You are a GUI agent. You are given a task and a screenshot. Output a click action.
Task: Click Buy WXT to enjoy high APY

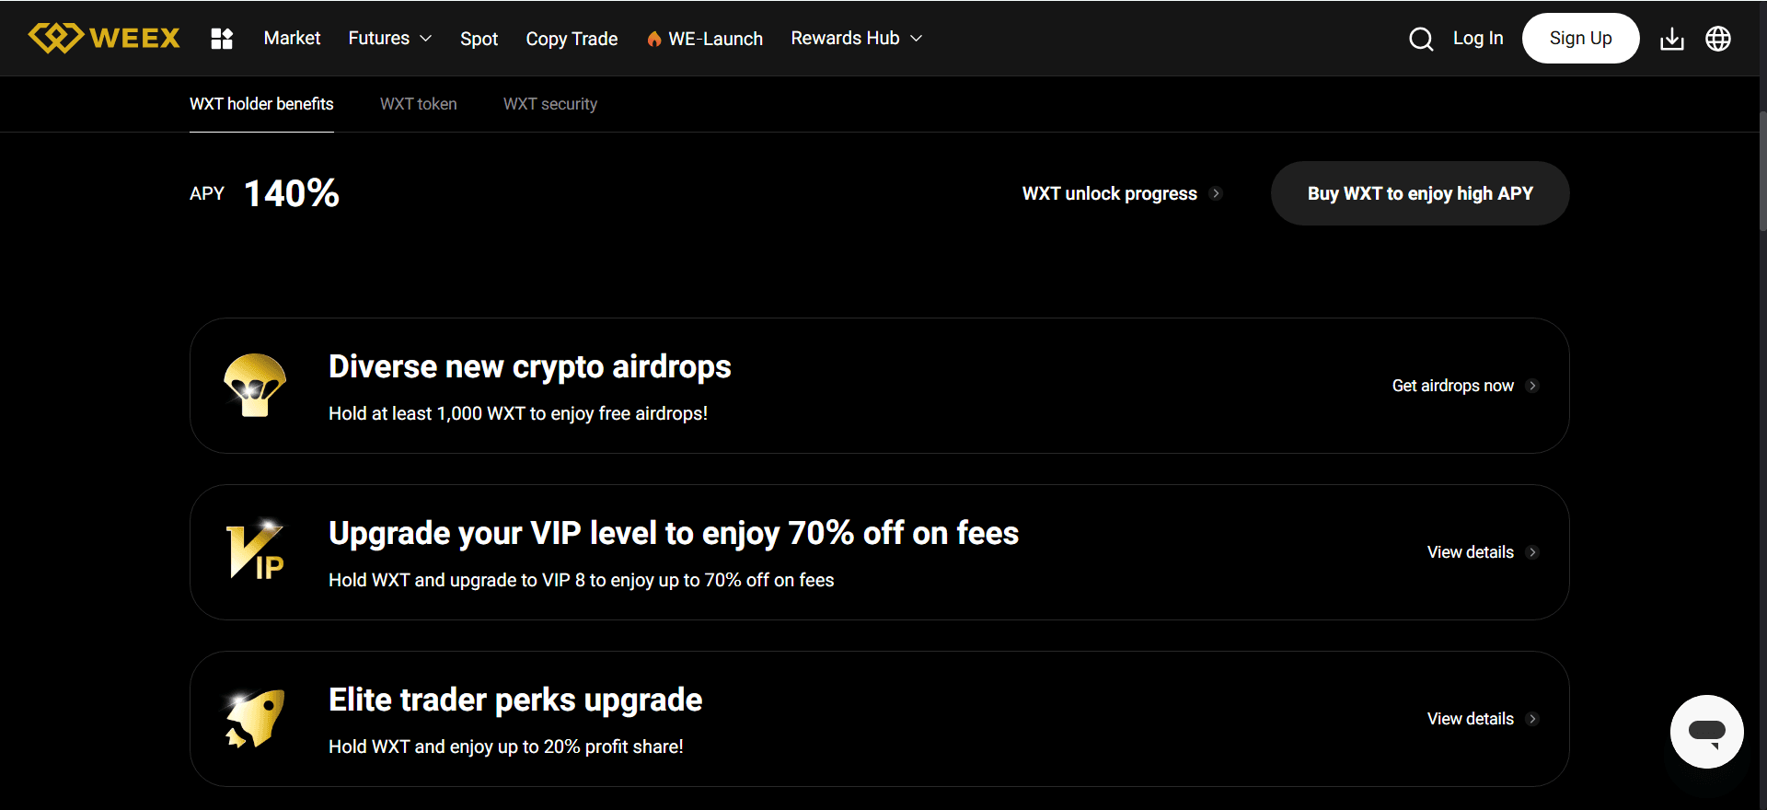point(1419,193)
